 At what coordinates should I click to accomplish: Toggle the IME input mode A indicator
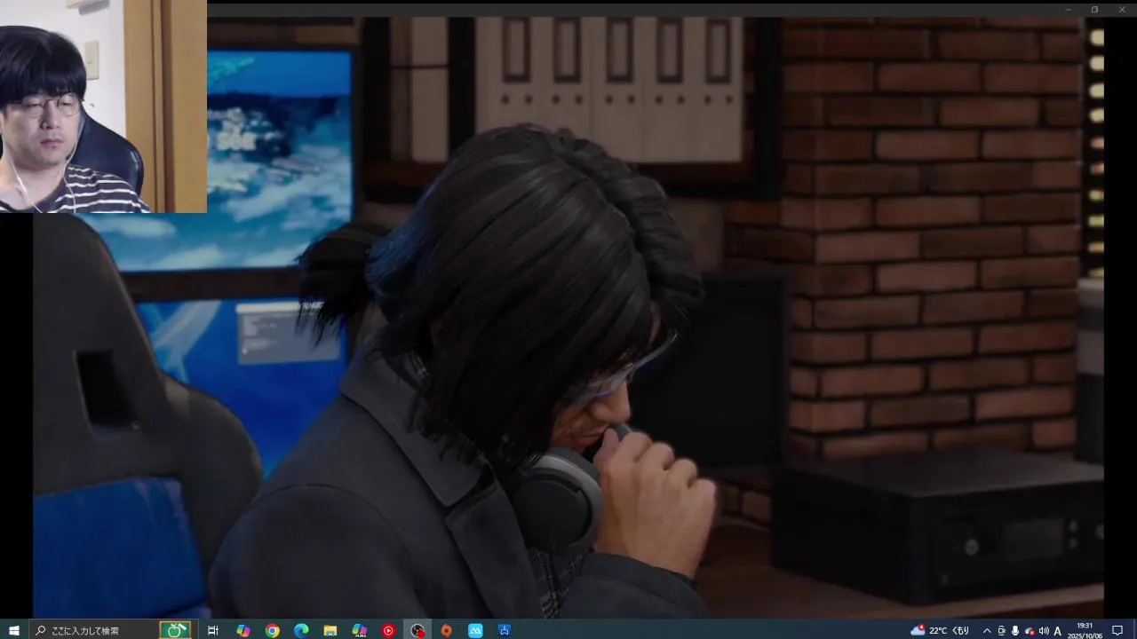[1058, 630]
